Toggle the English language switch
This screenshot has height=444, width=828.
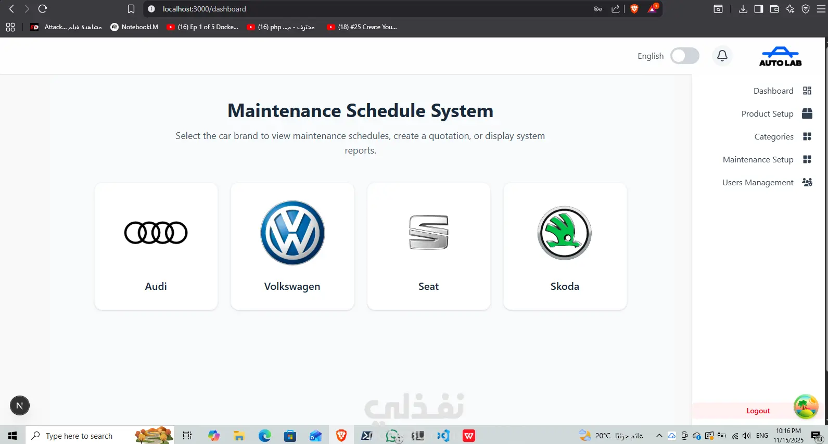[684, 56]
